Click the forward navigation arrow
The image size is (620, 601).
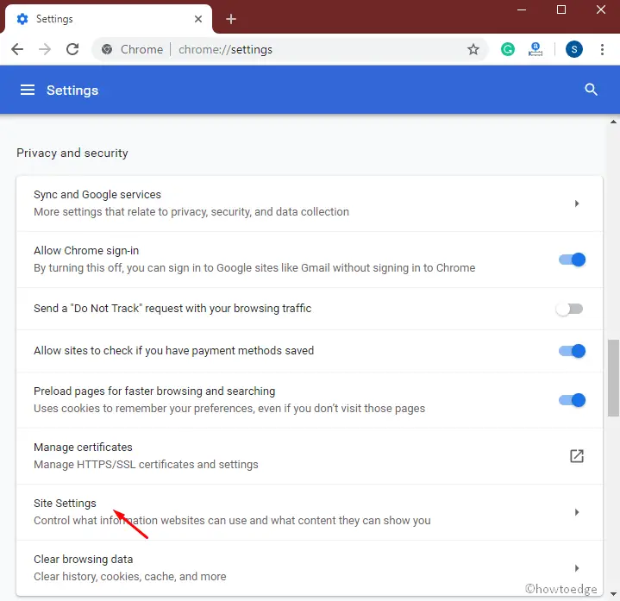[x=45, y=49]
